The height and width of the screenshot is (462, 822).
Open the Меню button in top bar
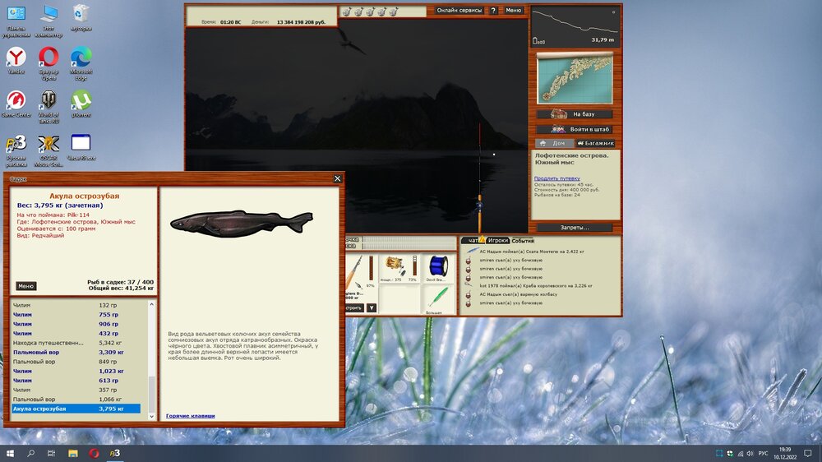pyautogui.click(x=513, y=11)
